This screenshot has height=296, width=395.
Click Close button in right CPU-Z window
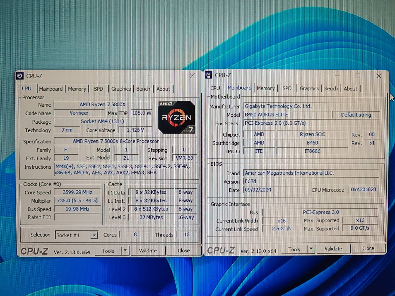pyautogui.click(x=368, y=248)
